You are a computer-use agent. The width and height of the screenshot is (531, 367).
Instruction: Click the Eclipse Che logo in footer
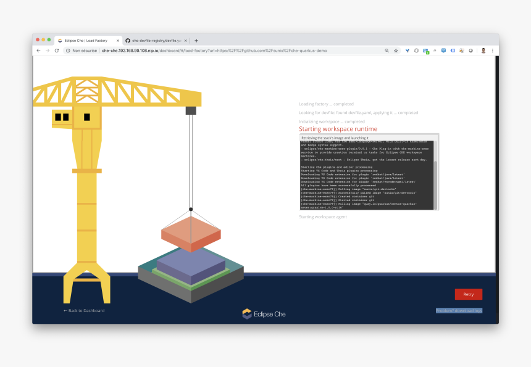pos(264,314)
